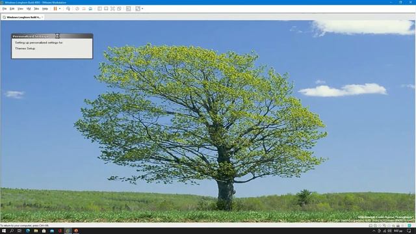This screenshot has width=416, height=234.
Task: Open the red Opera taskbar icon
Action: click(60, 231)
